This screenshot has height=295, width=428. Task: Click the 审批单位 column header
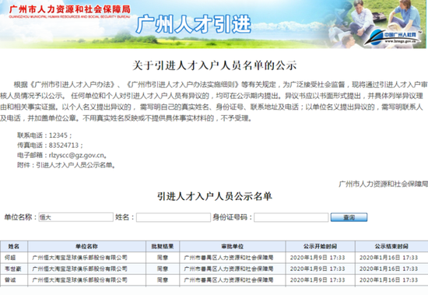point(233,247)
